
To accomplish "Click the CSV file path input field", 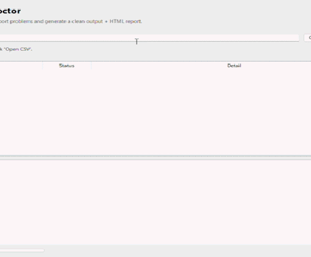I will click(149, 38).
